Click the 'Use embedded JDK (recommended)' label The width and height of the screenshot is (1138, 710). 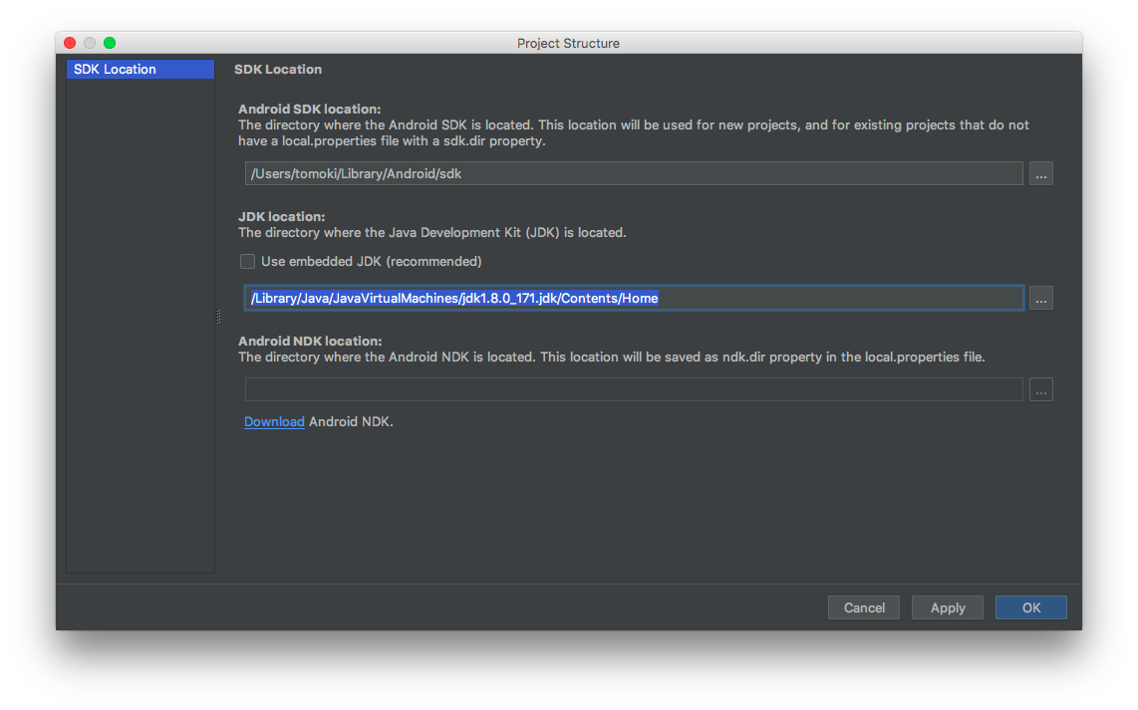pyautogui.click(x=371, y=262)
